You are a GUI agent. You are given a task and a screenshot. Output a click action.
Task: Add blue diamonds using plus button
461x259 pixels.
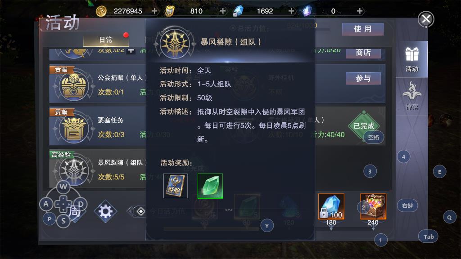(x=291, y=11)
